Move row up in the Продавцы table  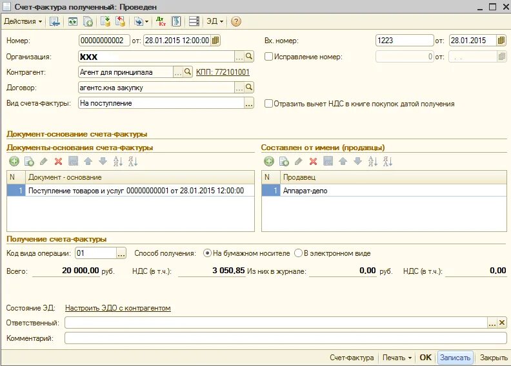343,161
